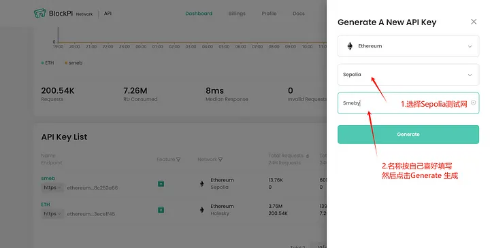Click the Ethereum diamond icon in chain selector
Screen dimensions: 490x248
350,46
